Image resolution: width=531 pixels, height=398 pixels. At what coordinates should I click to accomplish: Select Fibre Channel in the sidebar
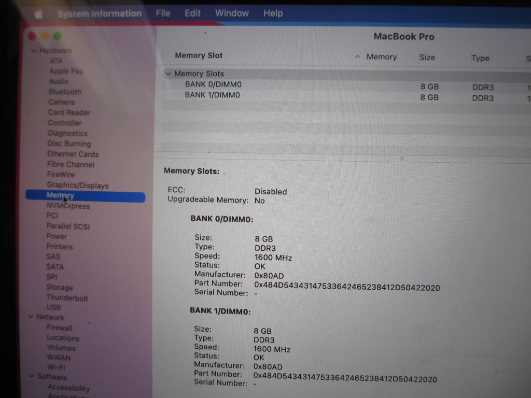pos(71,164)
